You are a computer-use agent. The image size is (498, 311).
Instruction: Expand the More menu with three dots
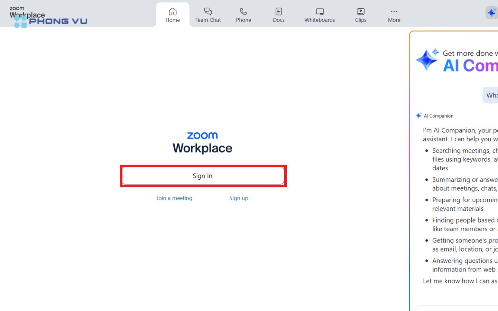[x=394, y=11]
